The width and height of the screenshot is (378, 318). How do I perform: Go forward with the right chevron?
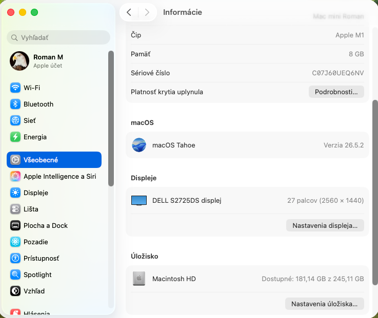coord(147,12)
